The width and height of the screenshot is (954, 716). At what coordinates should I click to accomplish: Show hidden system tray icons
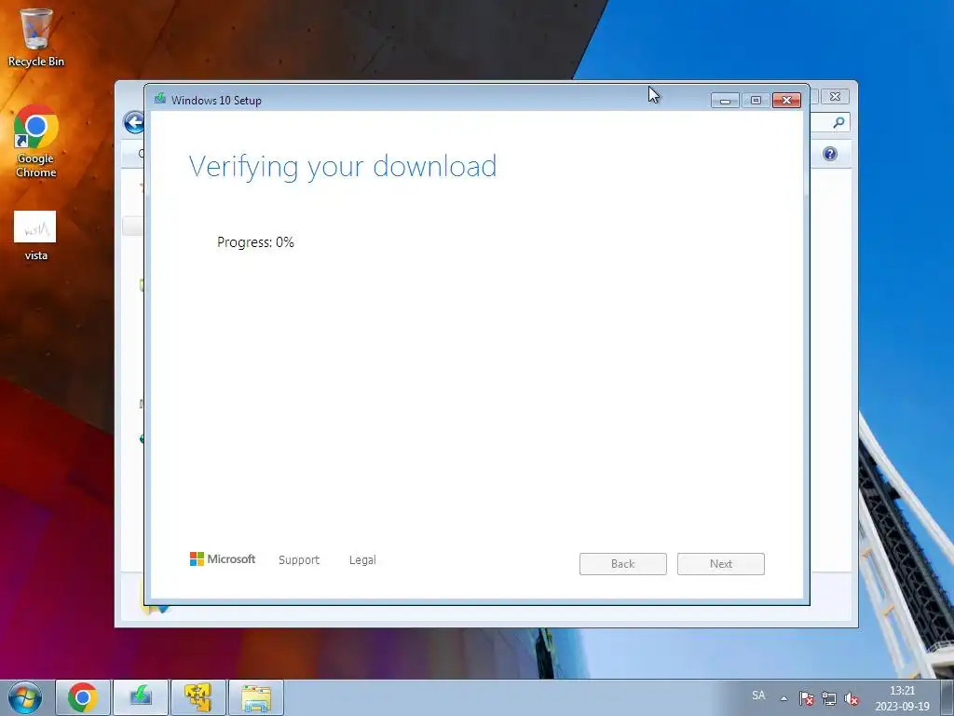pyautogui.click(x=784, y=698)
